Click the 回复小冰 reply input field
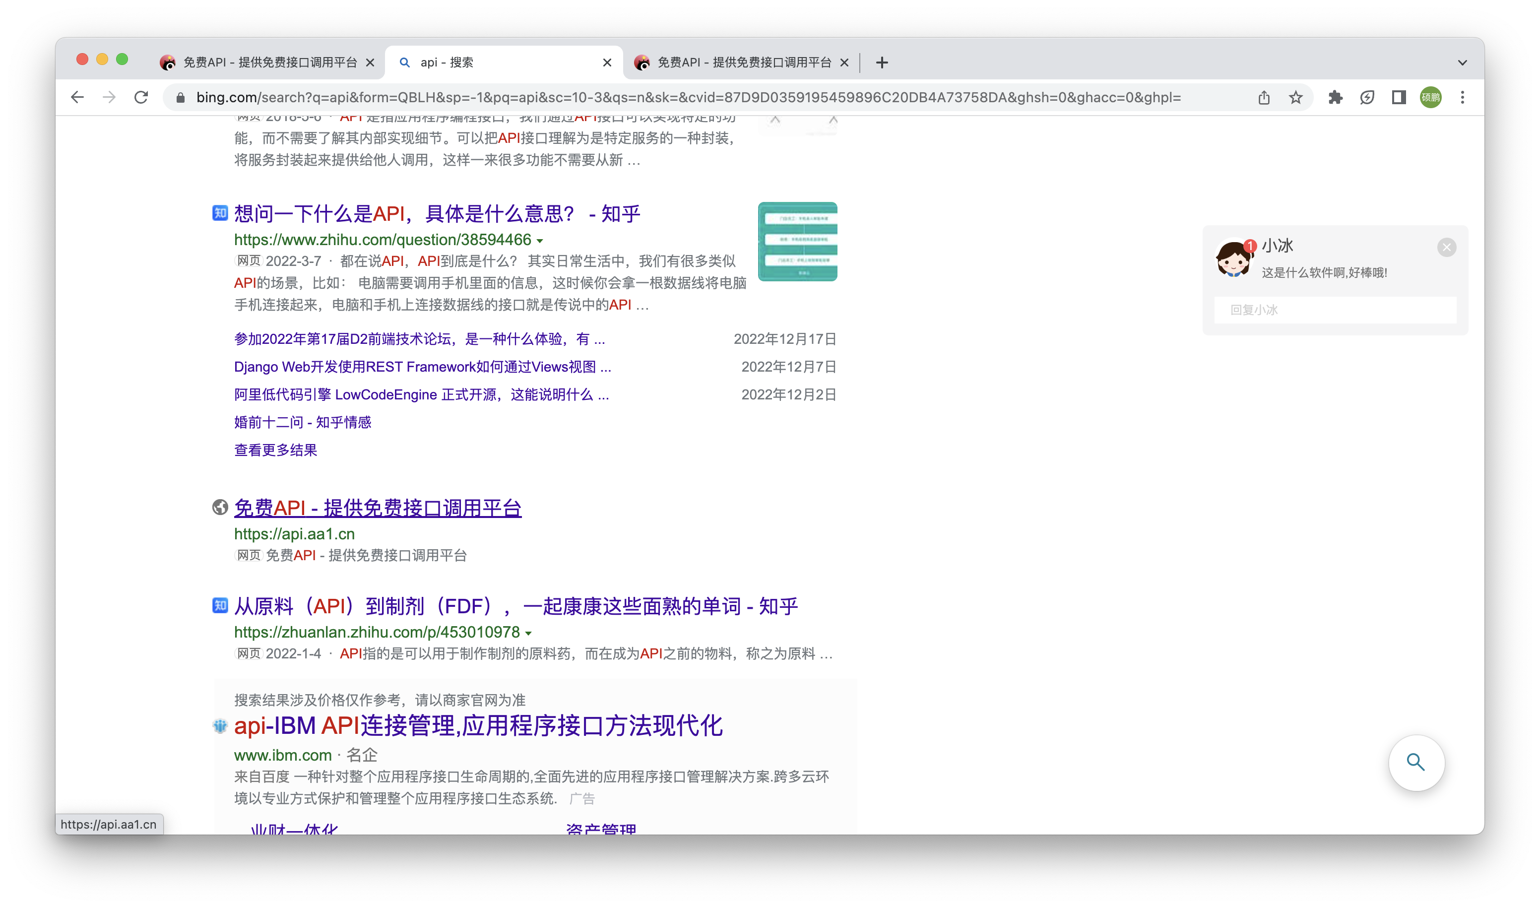The image size is (1540, 908). pyautogui.click(x=1335, y=310)
